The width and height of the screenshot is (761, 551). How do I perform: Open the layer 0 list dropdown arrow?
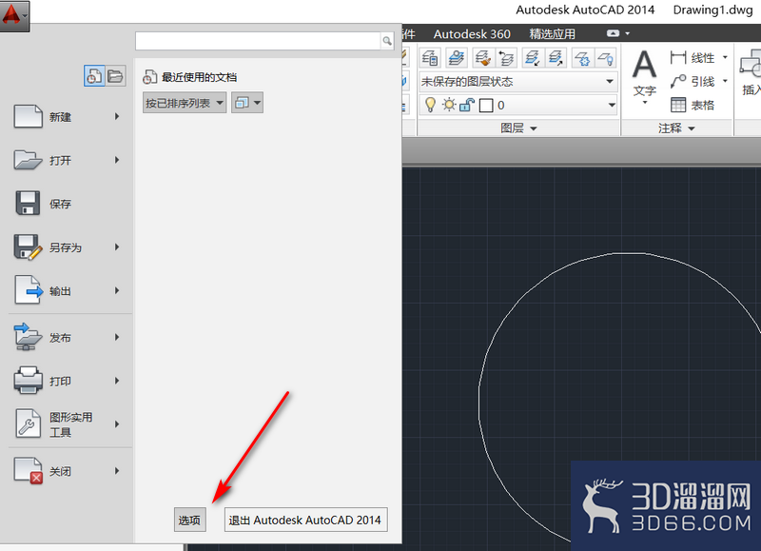pos(612,105)
